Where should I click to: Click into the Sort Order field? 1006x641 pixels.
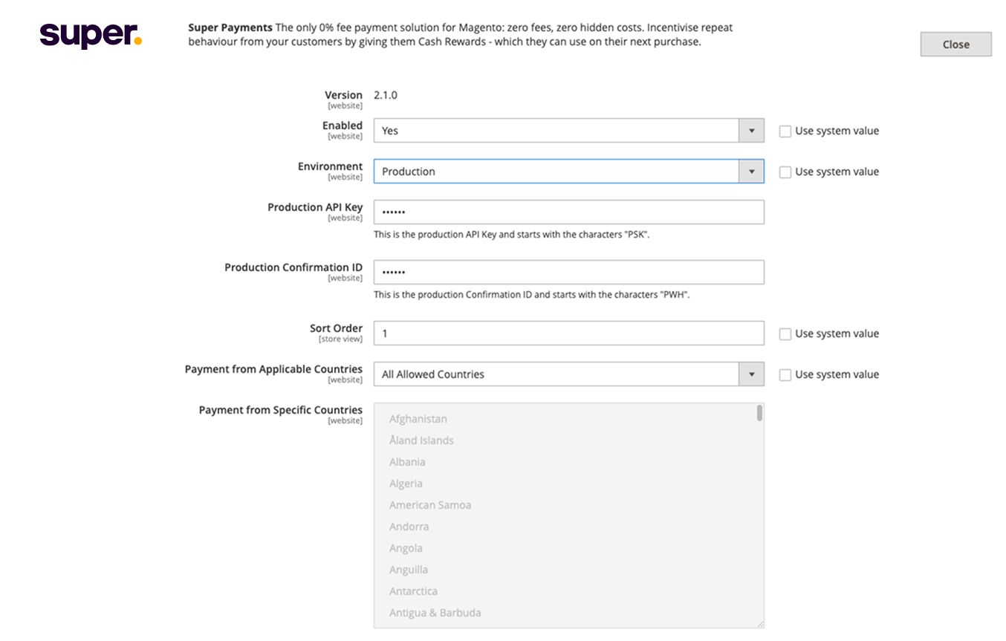click(x=568, y=333)
